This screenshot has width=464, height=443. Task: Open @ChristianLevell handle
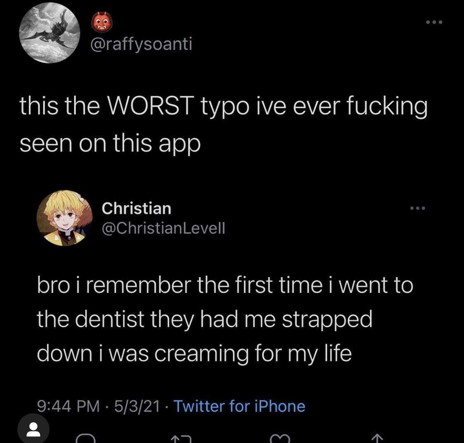163,228
